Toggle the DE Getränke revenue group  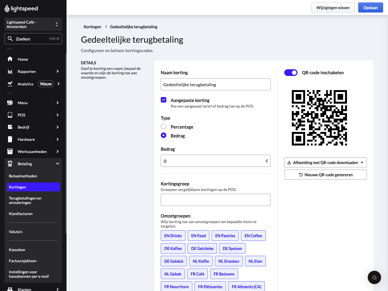click(x=202, y=248)
